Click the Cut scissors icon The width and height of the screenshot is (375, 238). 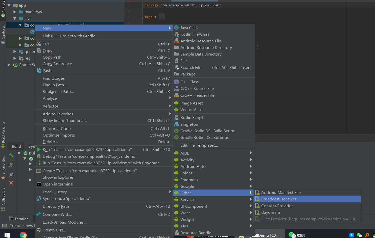click(x=39, y=44)
